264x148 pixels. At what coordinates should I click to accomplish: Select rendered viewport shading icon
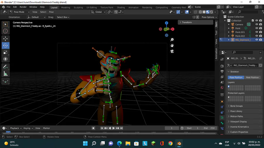pyautogui.click(x=211, y=12)
